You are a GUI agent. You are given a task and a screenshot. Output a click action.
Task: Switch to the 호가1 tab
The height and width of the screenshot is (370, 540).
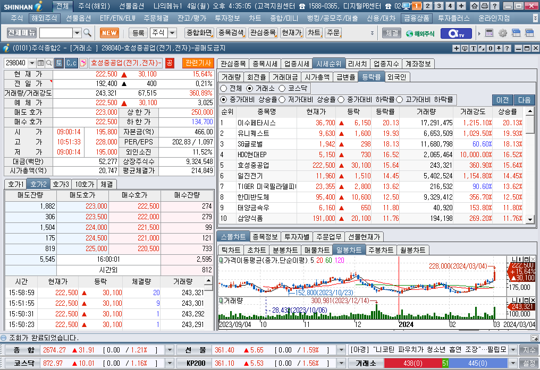(x=15, y=184)
